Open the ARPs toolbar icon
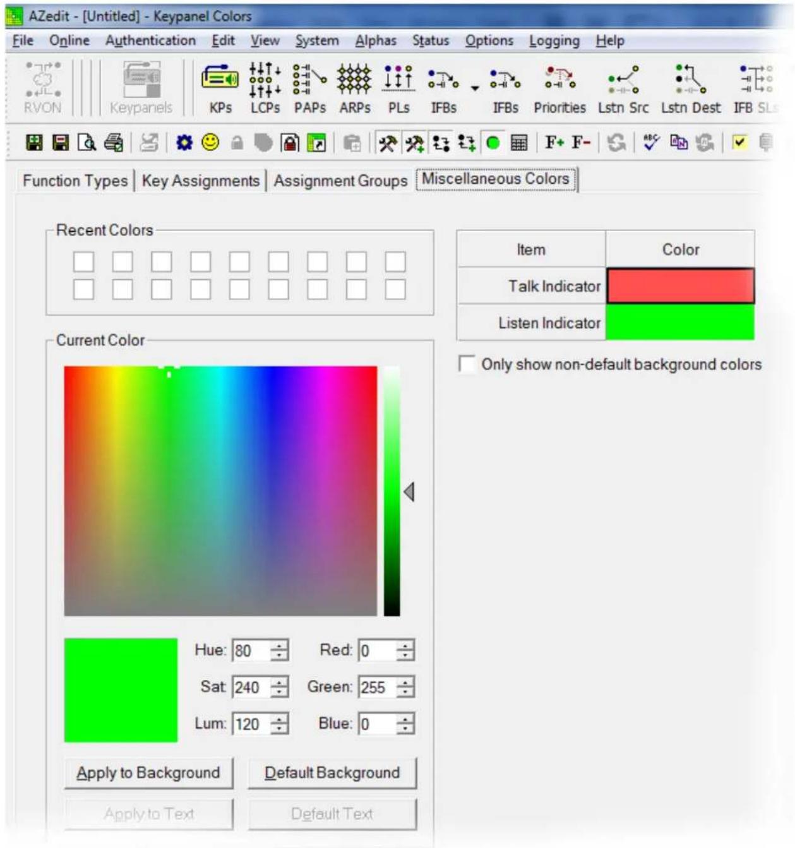Image resolution: width=795 pixels, height=848 pixels. point(354,89)
